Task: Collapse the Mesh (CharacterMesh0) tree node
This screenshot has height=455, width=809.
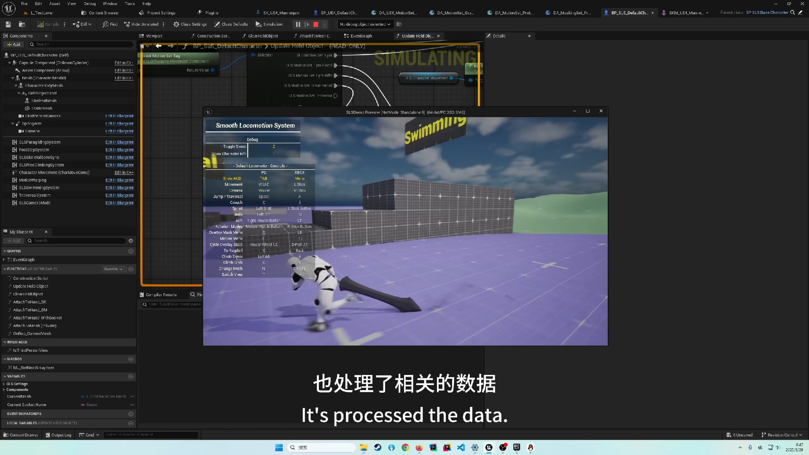Action: coord(12,78)
